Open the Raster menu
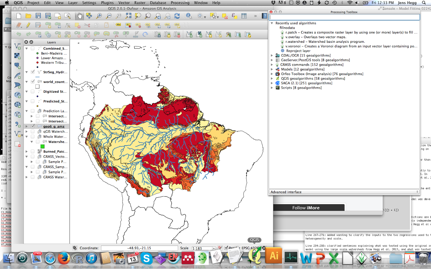This screenshot has width=431, height=269. click(x=140, y=3)
